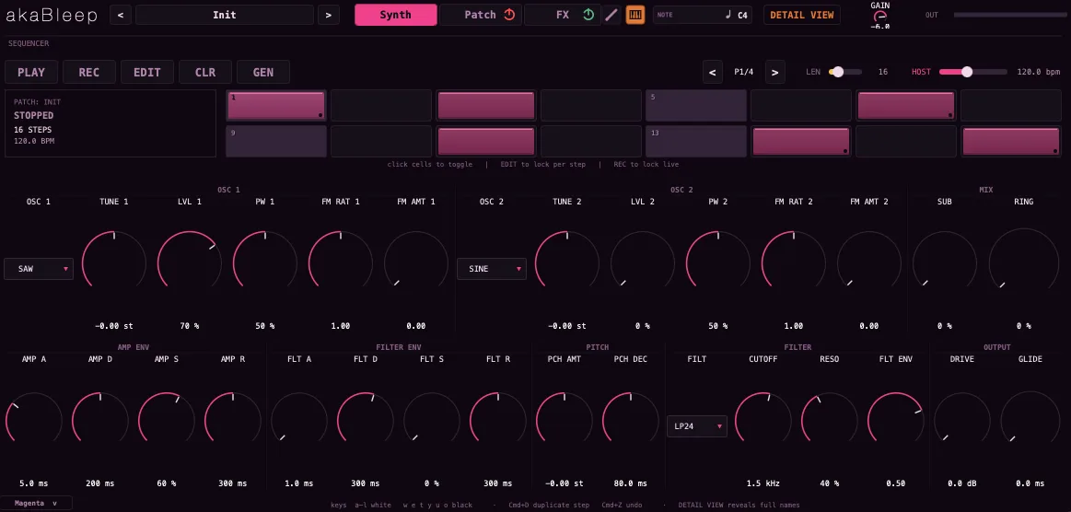
Task: Select the pencil draw icon
Action: (x=612, y=15)
